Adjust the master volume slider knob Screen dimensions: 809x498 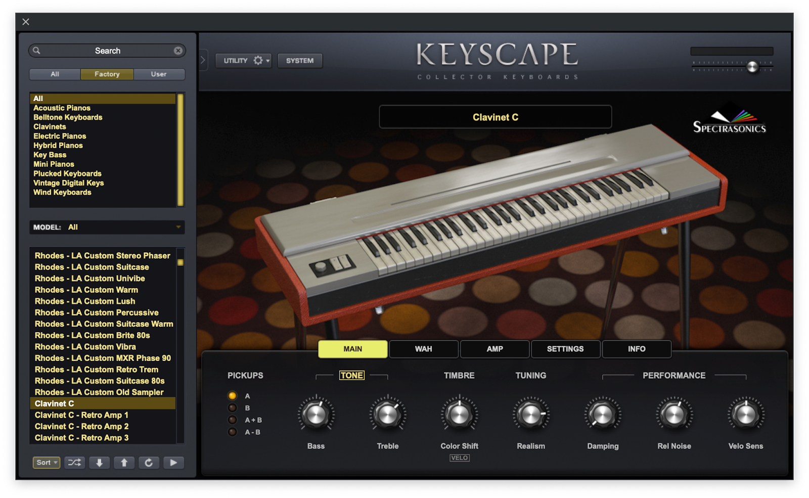(752, 67)
